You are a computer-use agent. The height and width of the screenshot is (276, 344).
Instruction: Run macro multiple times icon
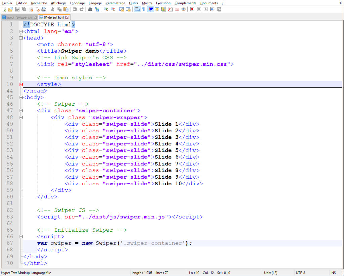pos(212,9)
